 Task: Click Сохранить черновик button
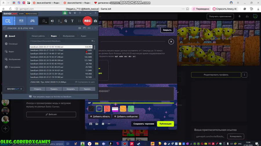[144, 124]
